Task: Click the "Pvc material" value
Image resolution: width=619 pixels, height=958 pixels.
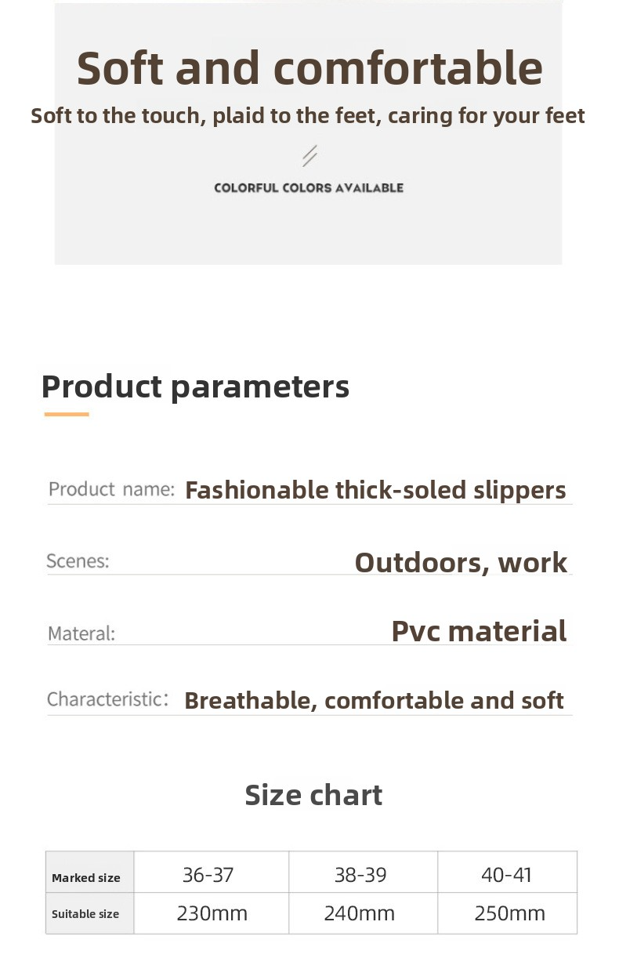Action: tap(479, 631)
